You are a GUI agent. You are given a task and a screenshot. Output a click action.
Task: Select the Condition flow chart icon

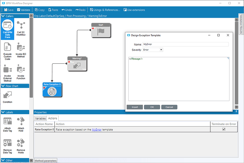(x=7, y=95)
